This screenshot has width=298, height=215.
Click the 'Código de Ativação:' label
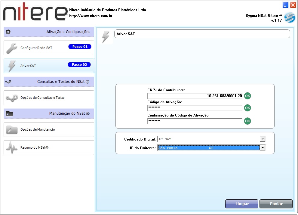(x=164, y=102)
